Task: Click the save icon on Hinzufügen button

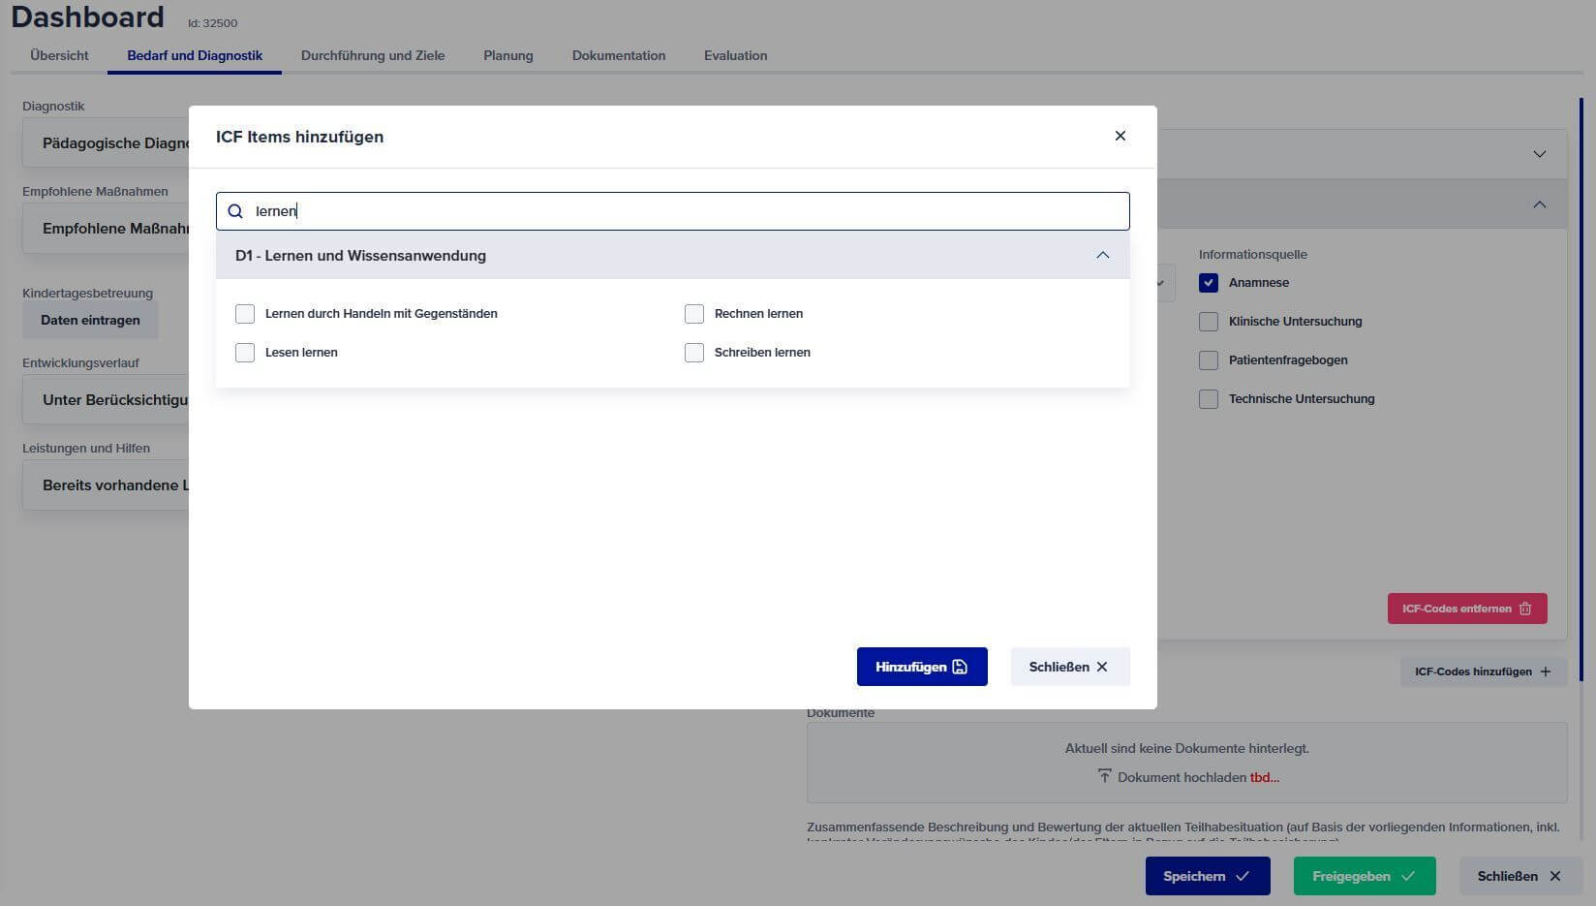Action: pyautogui.click(x=960, y=667)
